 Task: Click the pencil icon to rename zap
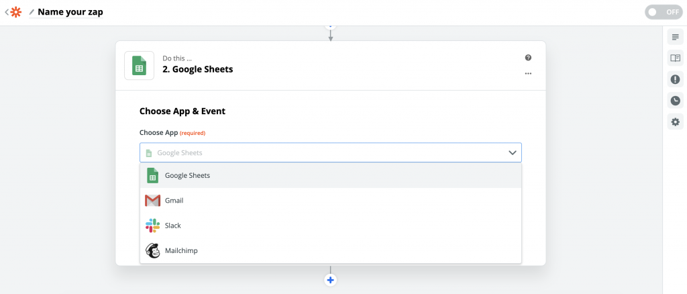[32, 12]
